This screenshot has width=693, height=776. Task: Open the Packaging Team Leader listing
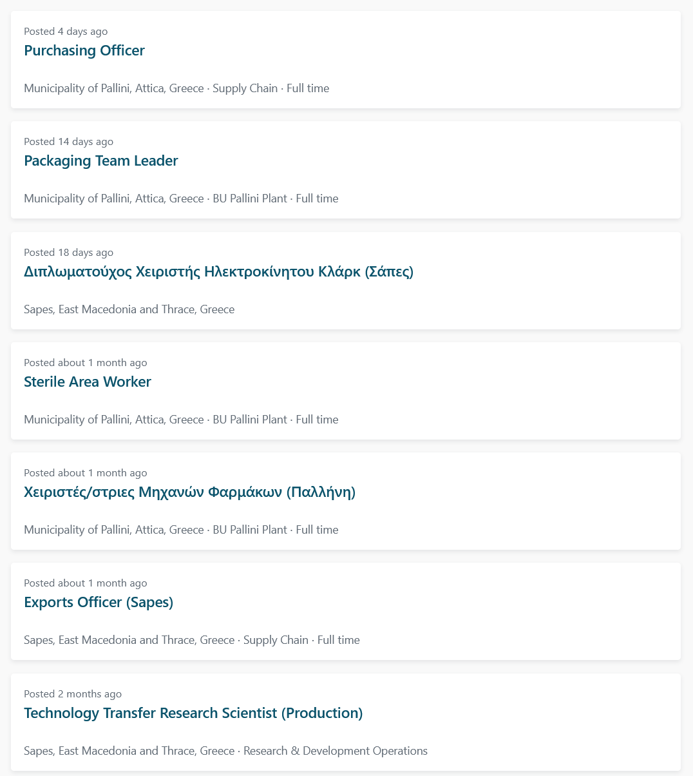101,160
